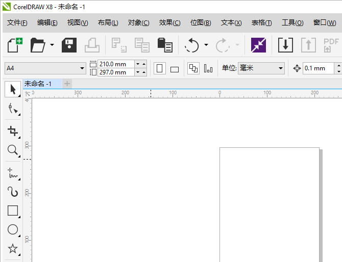This screenshot has height=262, width=342.
Task: Save document with the floppy disk icon
Action: coord(69,45)
